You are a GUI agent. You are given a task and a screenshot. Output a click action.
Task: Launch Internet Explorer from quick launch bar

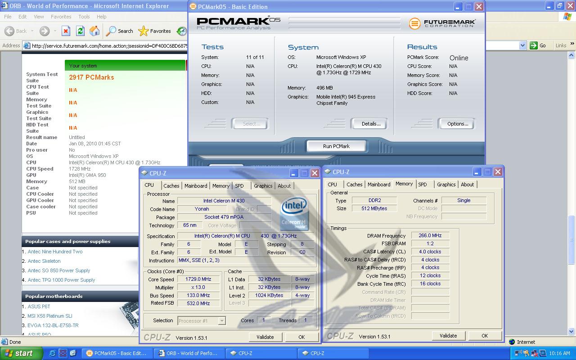tap(53, 353)
